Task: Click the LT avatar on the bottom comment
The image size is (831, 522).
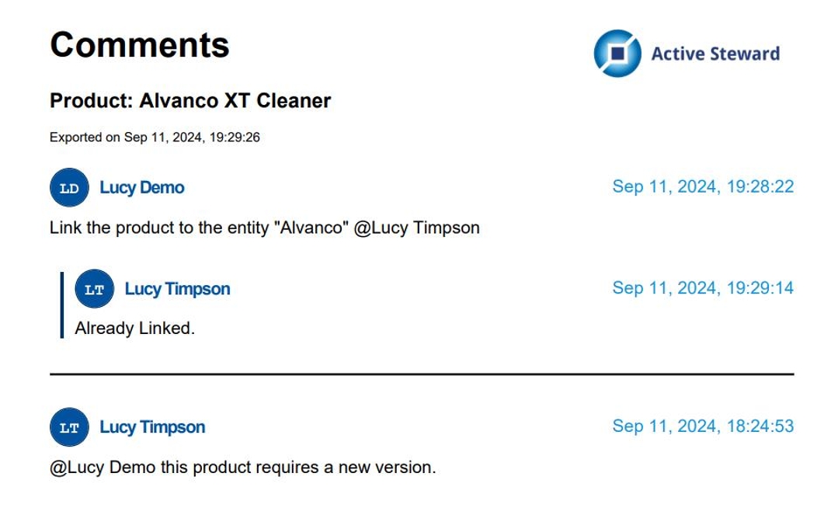Action: click(69, 427)
